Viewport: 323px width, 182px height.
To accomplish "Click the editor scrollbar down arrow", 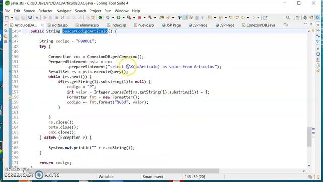I will [309, 165].
